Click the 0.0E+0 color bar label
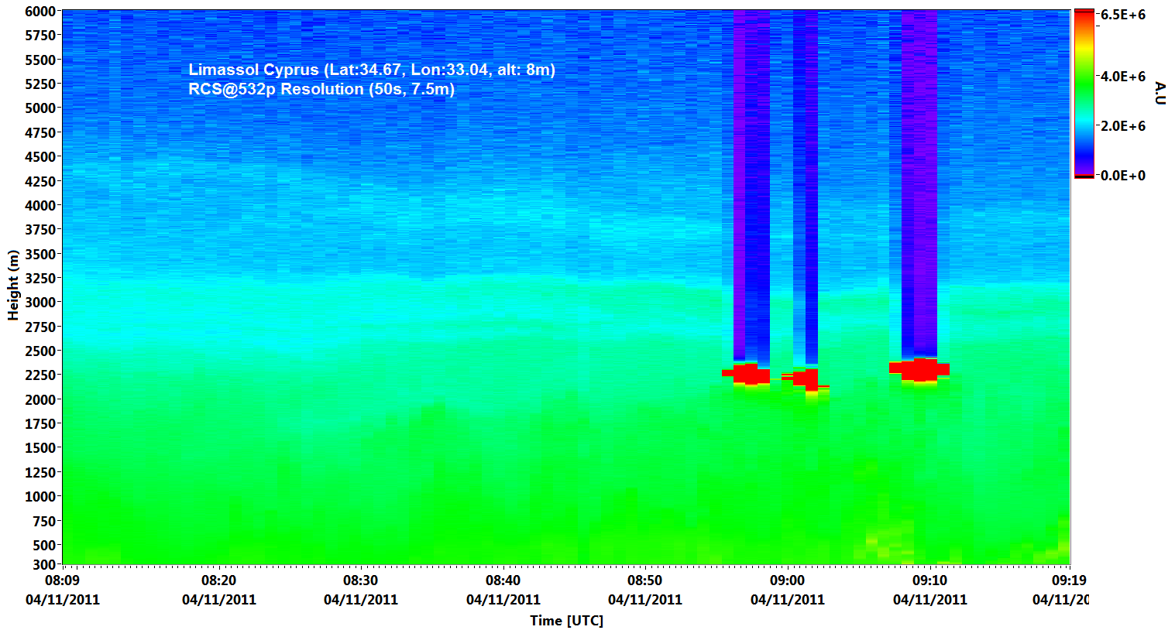The height and width of the screenshot is (637, 1175). [x=1123, y=176]
